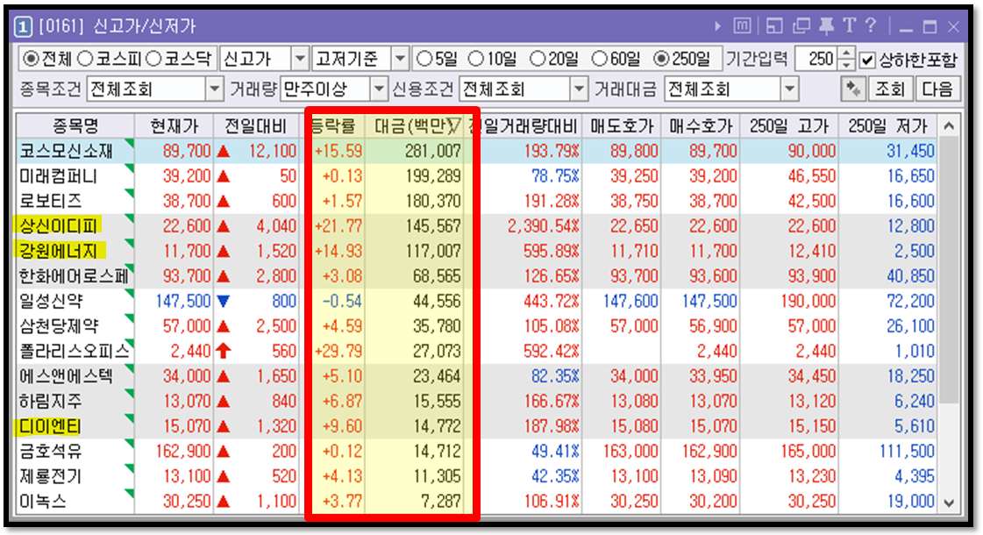Select the 하림지주 stock name
983x535 pixels.
click(x=51, y=402)
